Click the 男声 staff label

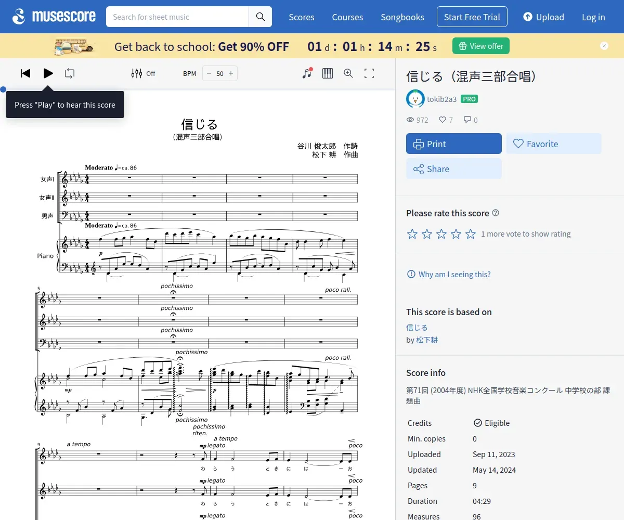pyautogui.click(x=47, y=216)
